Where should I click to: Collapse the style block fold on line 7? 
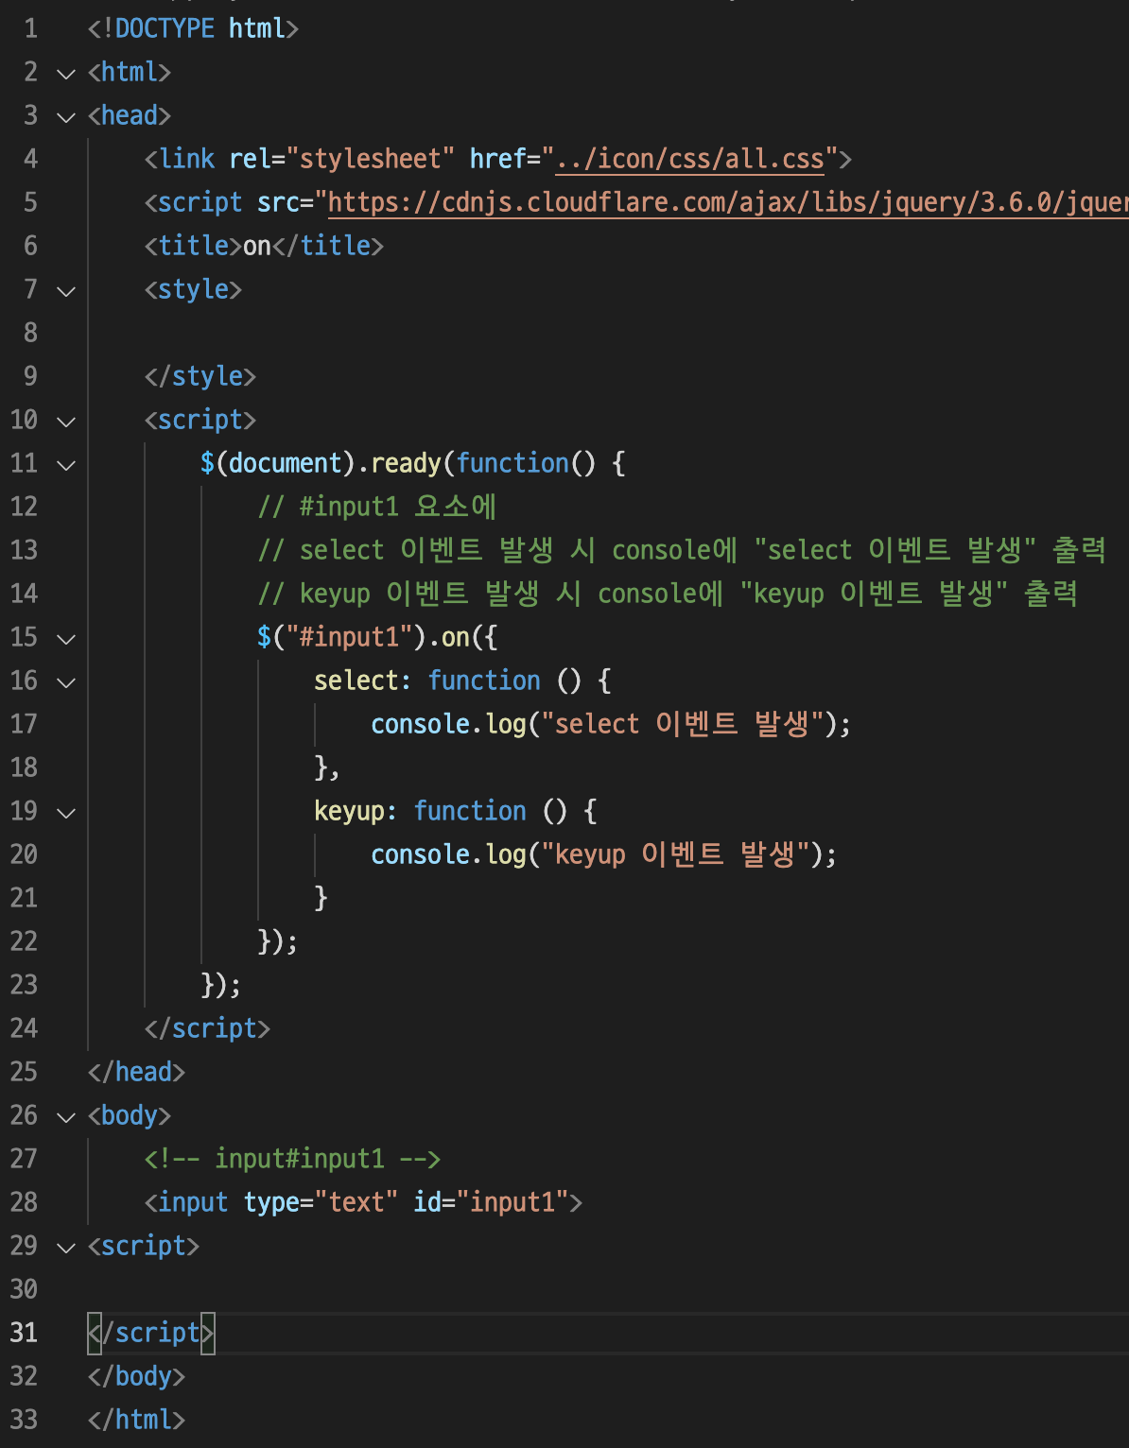[66, 290]
